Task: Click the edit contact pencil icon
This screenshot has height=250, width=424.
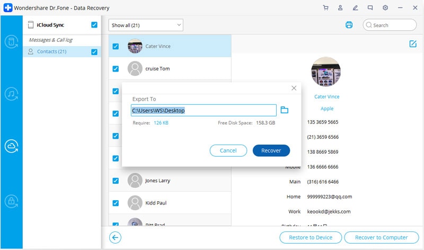Action: pos(413,44)
